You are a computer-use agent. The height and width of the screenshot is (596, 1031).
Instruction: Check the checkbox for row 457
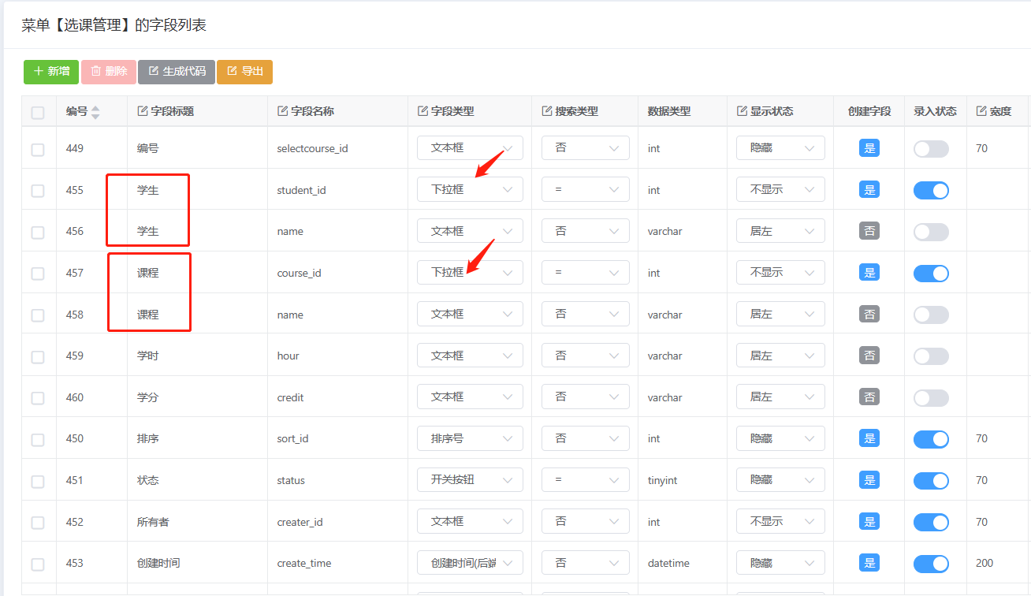point(38,274)
